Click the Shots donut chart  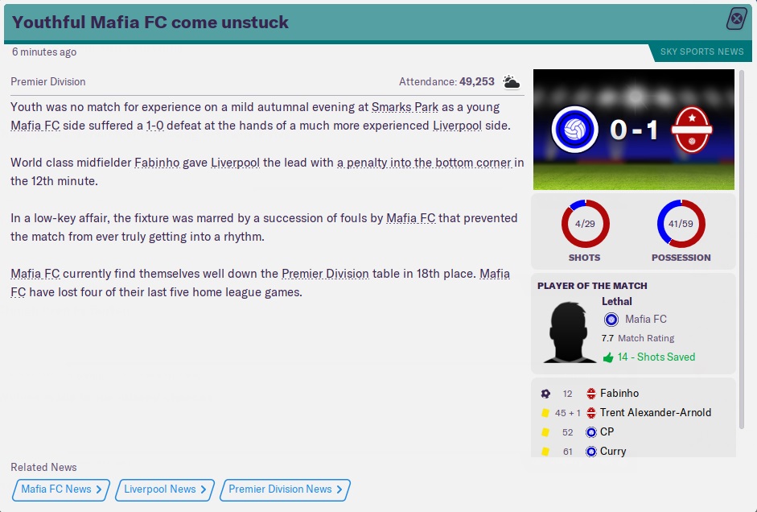pos(585,224)
